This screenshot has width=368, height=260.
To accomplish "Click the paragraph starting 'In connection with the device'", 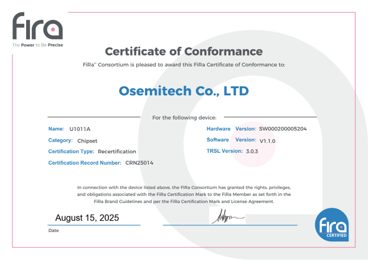I will (184, 194).
